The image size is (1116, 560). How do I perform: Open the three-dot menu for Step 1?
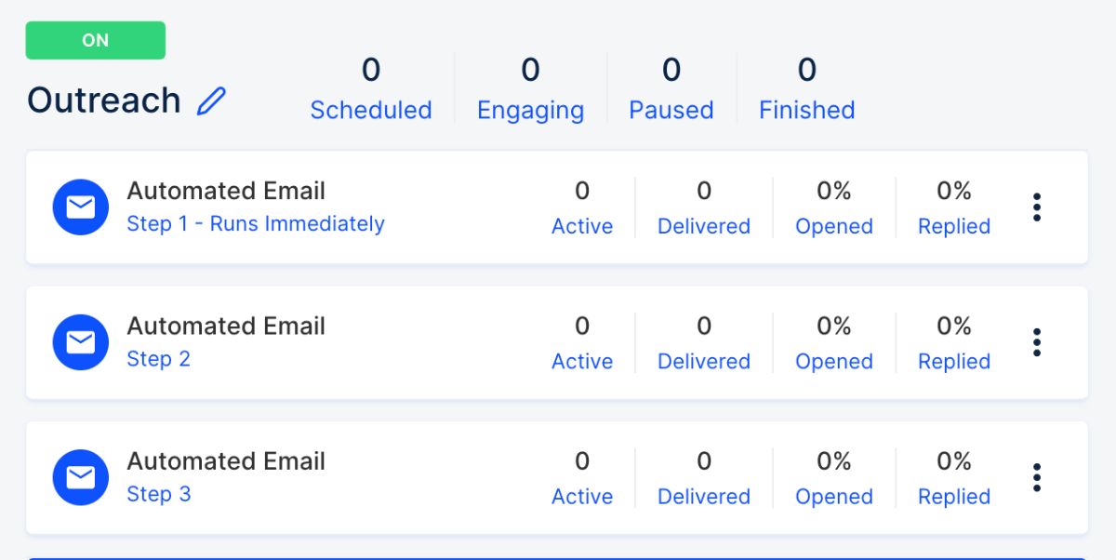1037,207
